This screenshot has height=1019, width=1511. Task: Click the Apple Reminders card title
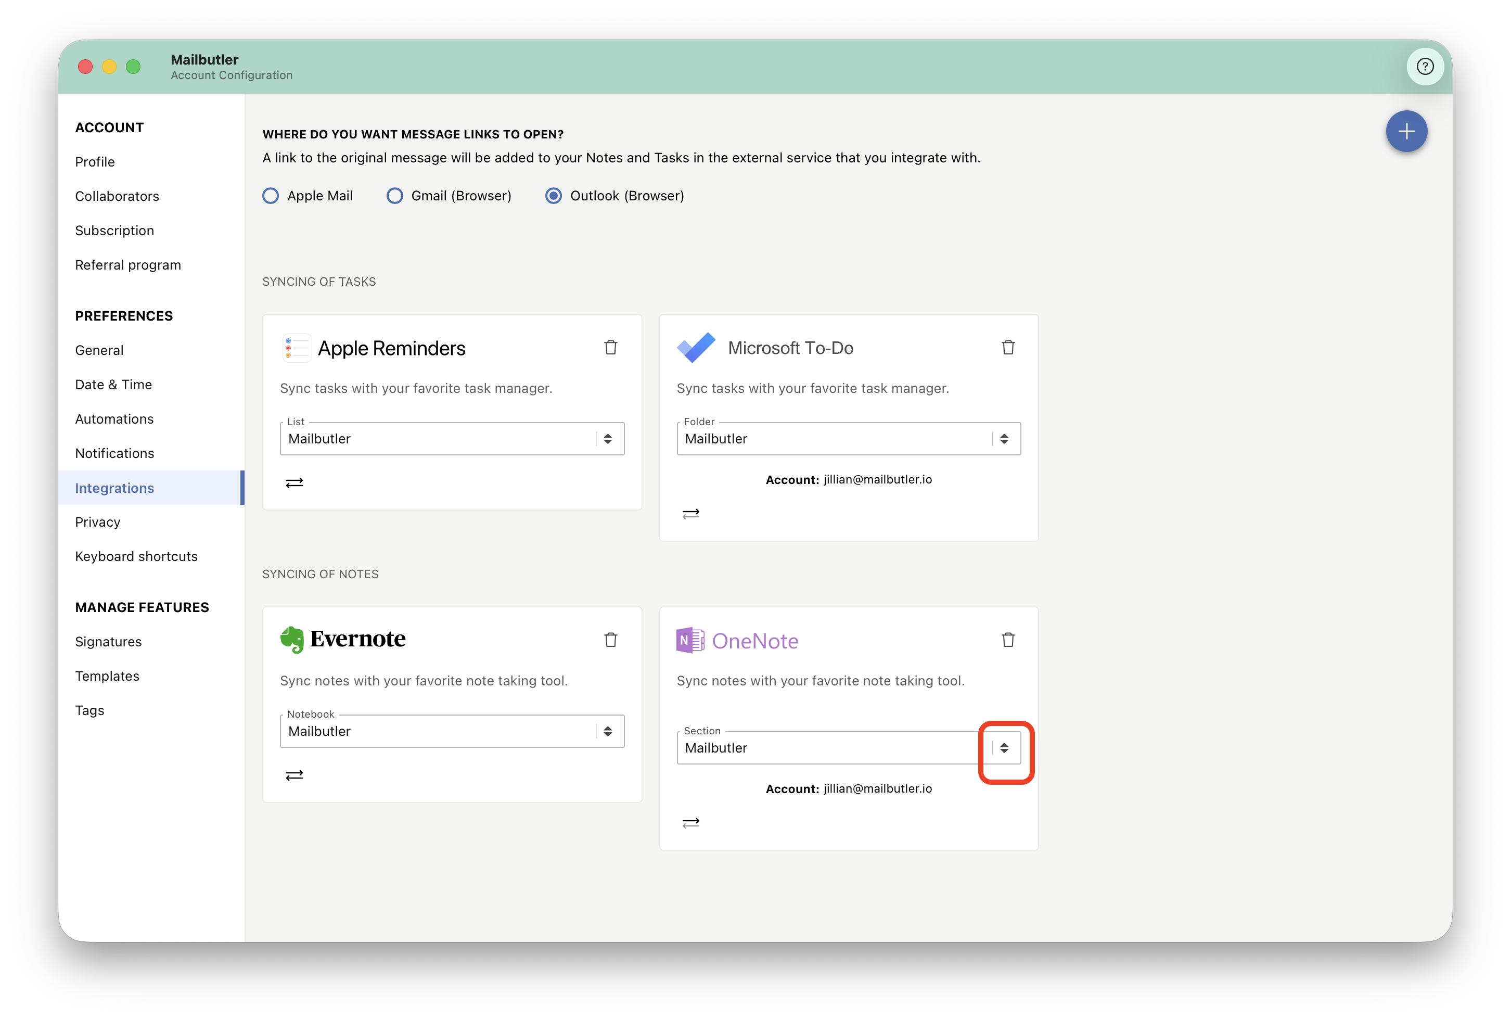click(392, 348)
